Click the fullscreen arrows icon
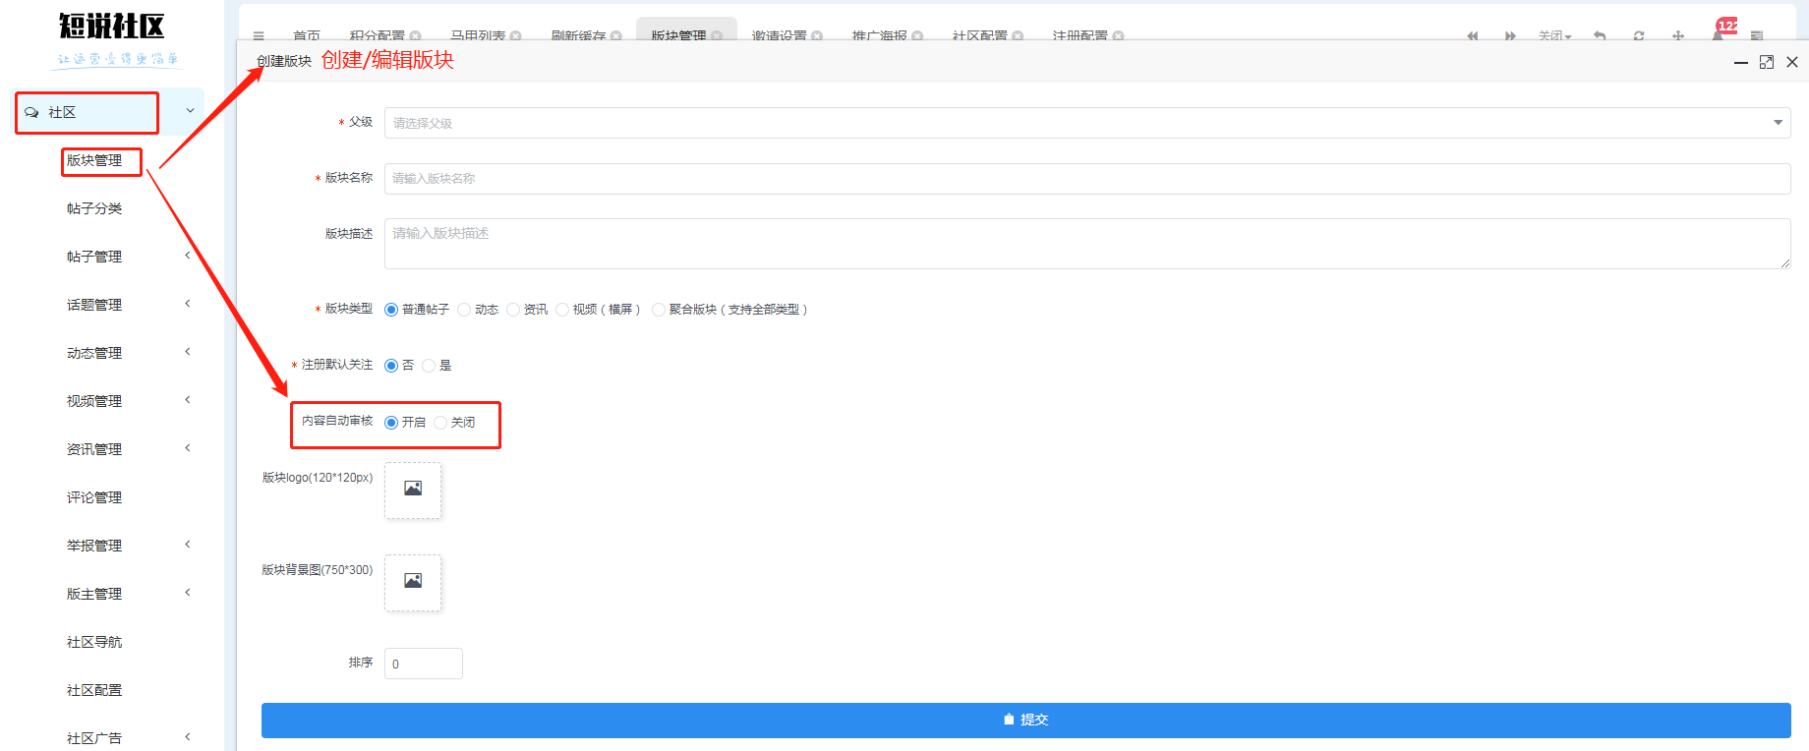The image size is (1809, 751). pos(1678,35)
